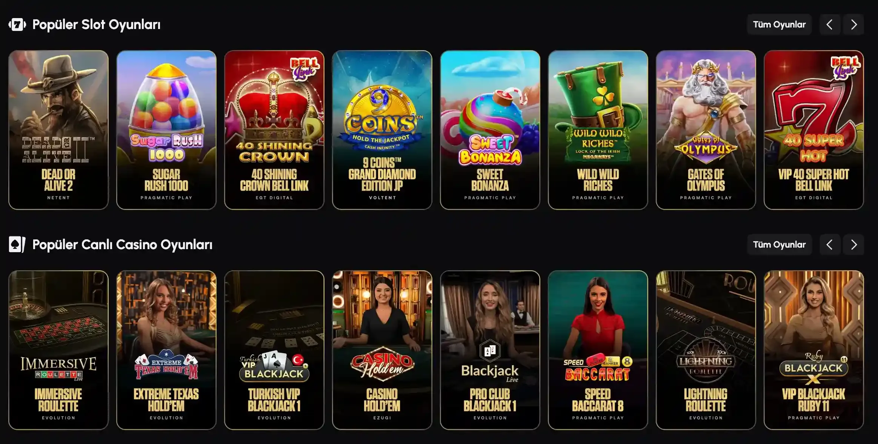Advance live casino carousel with right chevron
The image size is (878, 444).
pyautogui.click(x=853, y=245)
